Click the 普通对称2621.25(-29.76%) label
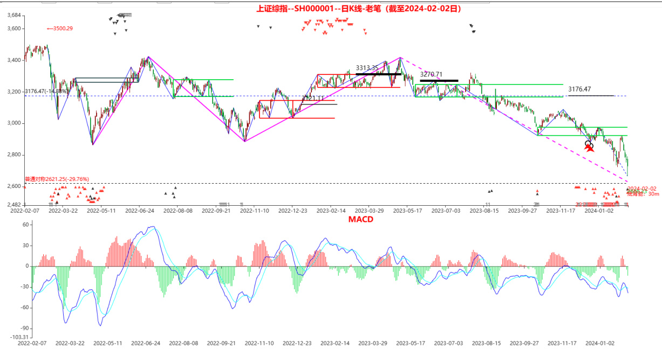662x349 pixels. [x=57, y=179]
